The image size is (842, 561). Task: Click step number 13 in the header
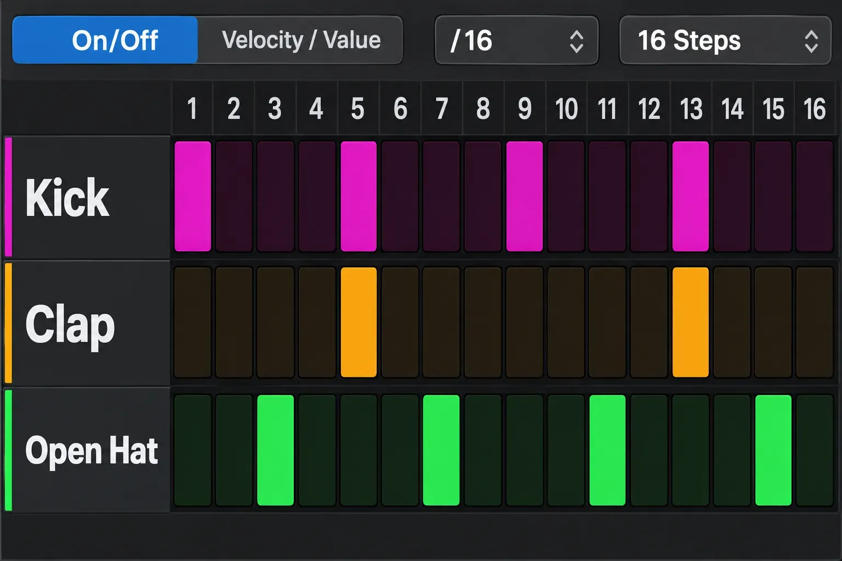(x=691, y=108)
